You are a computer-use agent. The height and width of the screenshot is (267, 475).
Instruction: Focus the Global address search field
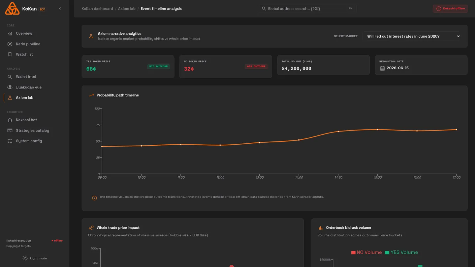click(x=307, y=9)
